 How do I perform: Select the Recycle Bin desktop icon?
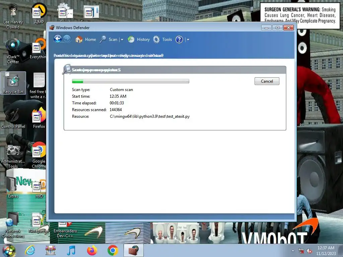pyautogui.click(x=13, y=83)
